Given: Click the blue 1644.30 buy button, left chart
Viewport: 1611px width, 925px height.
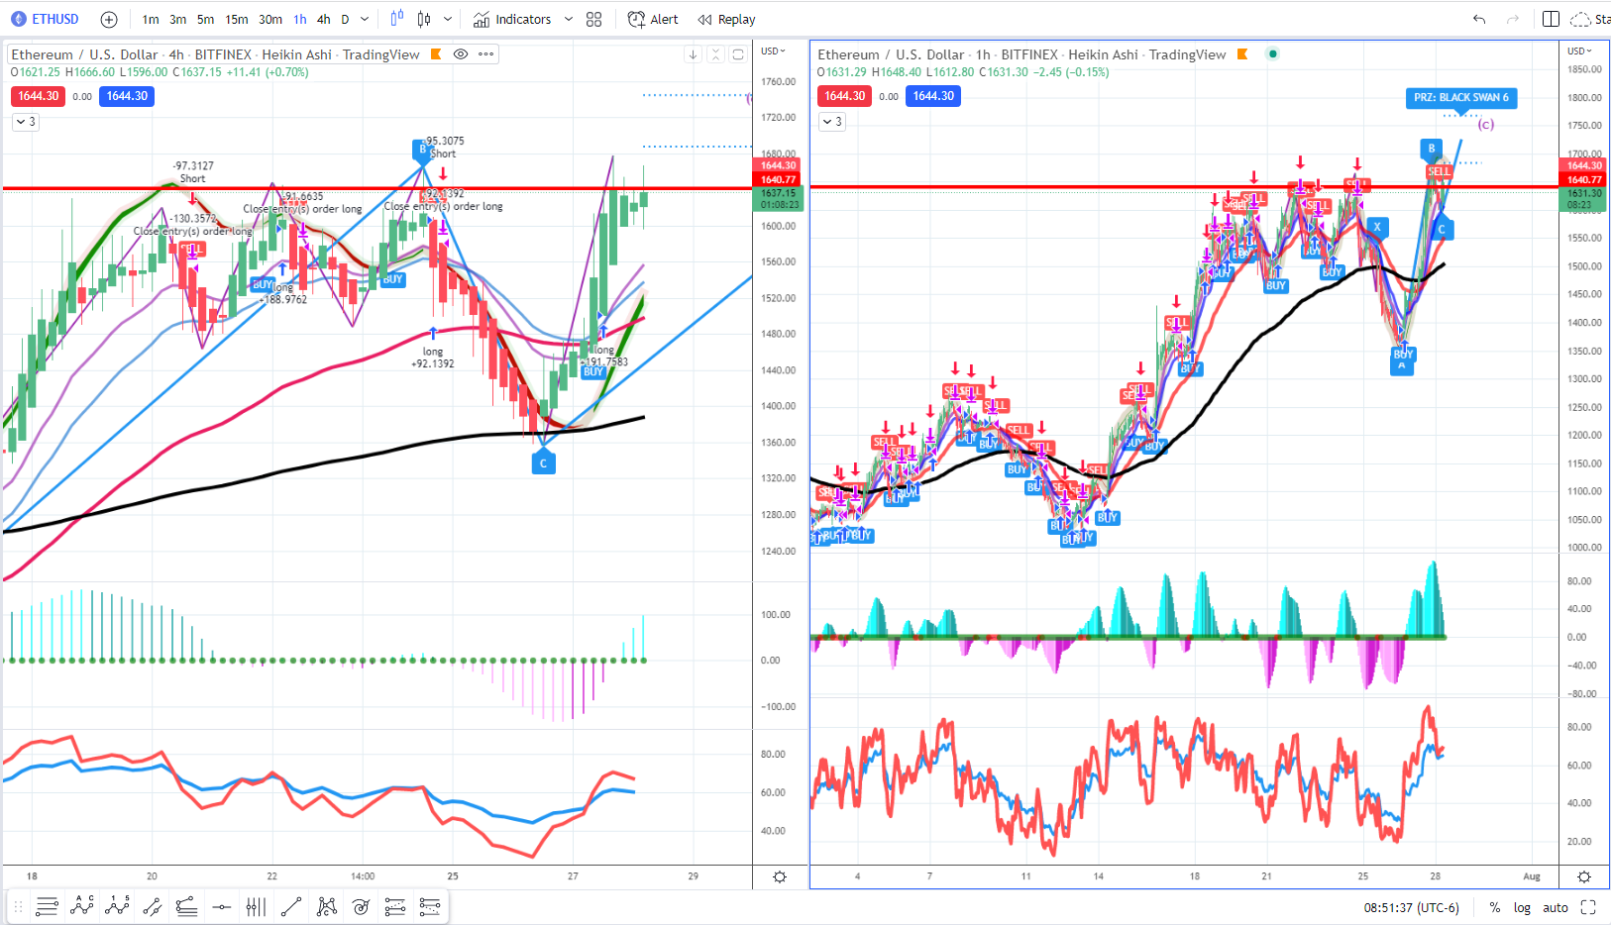Looking at the screenshot, I should point(127,96).
